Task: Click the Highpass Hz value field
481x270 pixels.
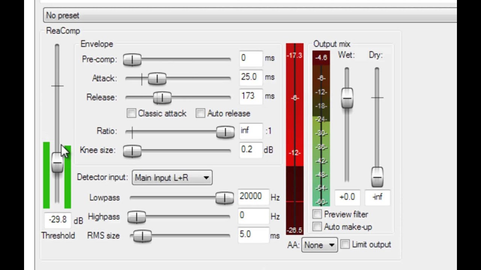Action: click(253, 216)
